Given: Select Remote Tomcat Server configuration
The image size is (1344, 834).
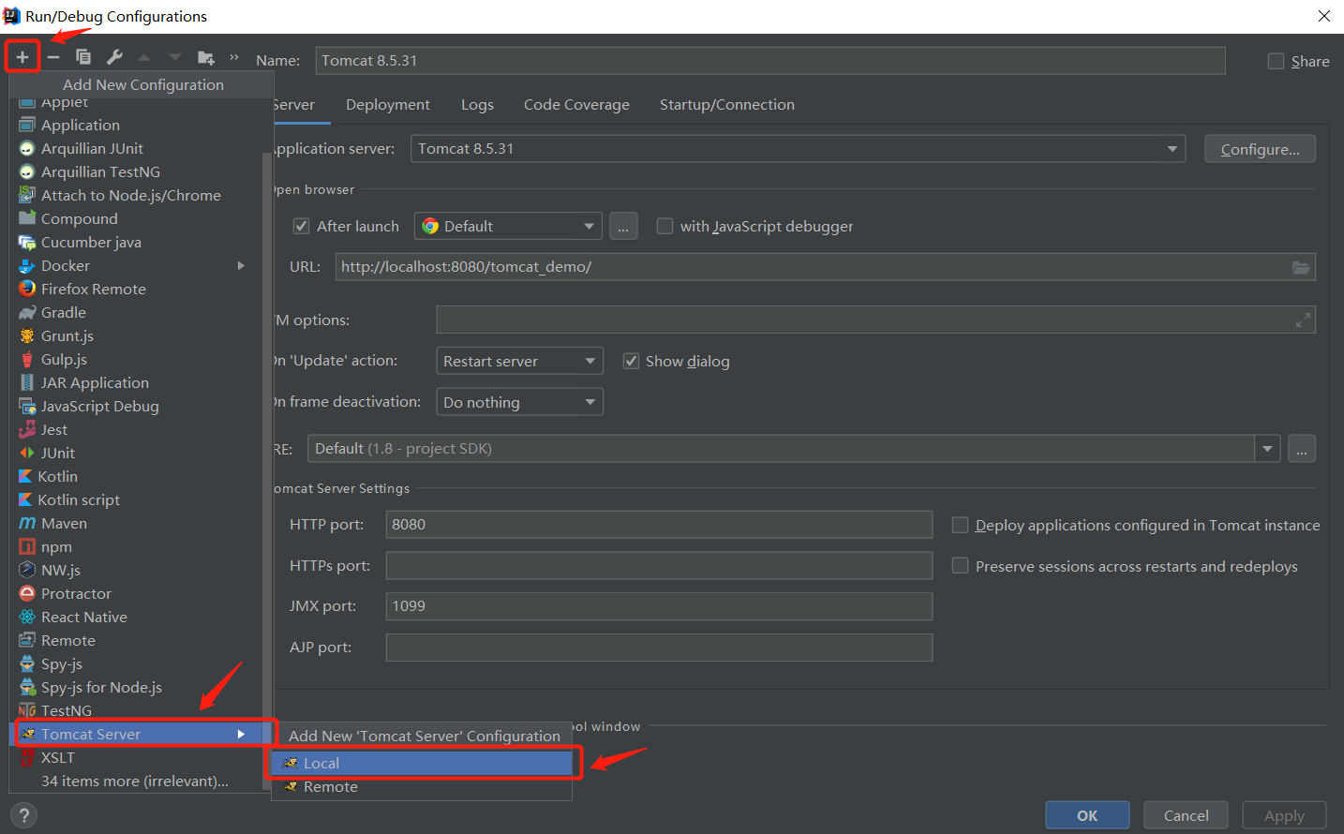Looking at the screenshot, I should 422,786.
